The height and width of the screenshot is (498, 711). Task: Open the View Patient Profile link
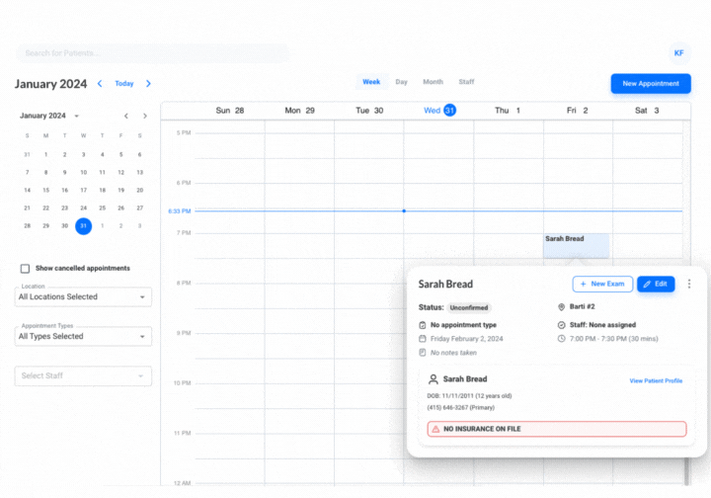coord(656,381)
